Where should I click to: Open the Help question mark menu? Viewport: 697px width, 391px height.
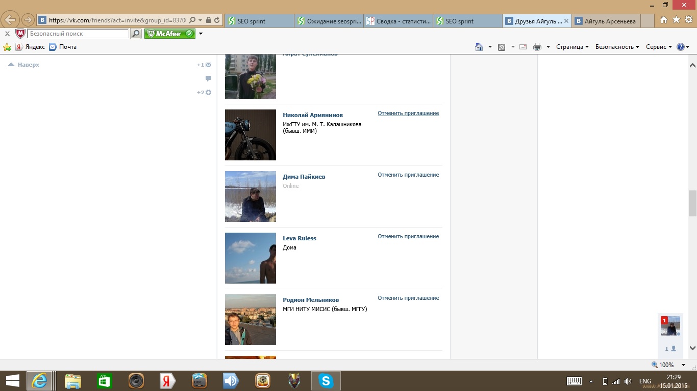[x=683, y=47]
